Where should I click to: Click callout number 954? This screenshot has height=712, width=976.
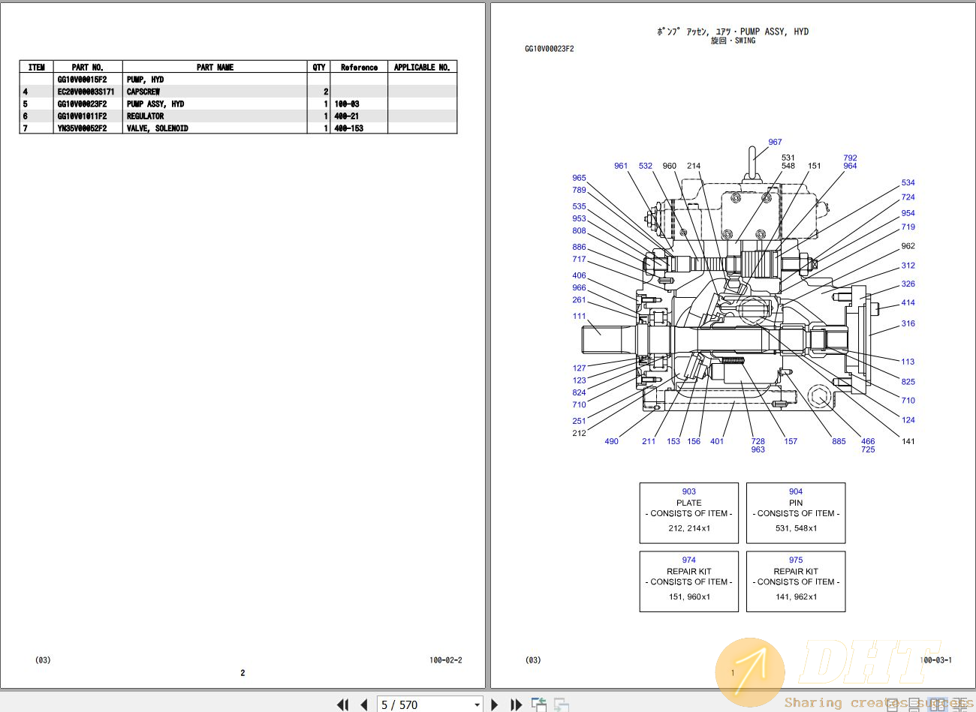click(908, 213)
